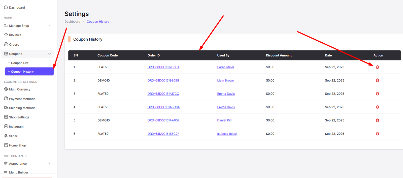Expand the Manage Shop submenu arrow
Screen dimensions: 403x178
point(49,26)
